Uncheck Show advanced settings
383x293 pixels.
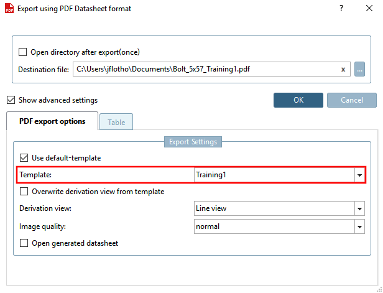(x=11, y=100)
